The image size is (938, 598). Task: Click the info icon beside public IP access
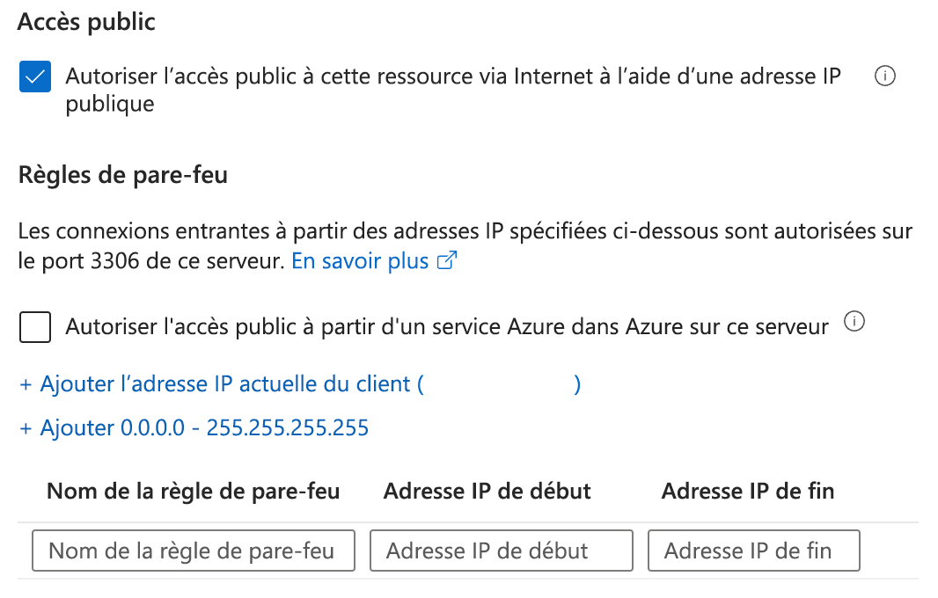(x=884, y=77)
